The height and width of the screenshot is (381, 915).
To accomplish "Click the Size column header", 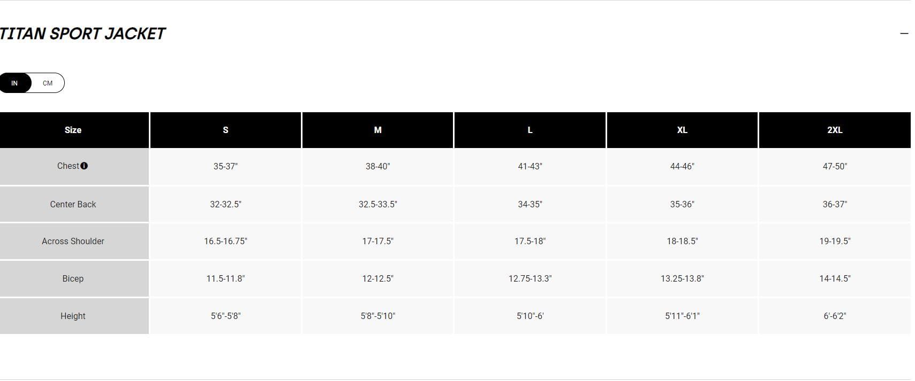I will click(x=73, y=130).
